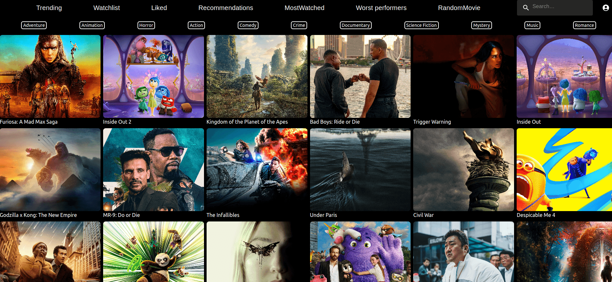The image size is (612, 282).
Task: Open the Inside Out poster
Action: pos(564,76)
